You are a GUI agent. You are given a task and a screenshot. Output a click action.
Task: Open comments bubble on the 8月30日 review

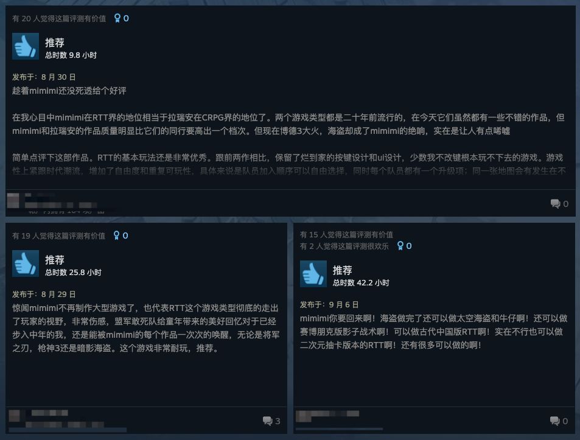[559, 203]
